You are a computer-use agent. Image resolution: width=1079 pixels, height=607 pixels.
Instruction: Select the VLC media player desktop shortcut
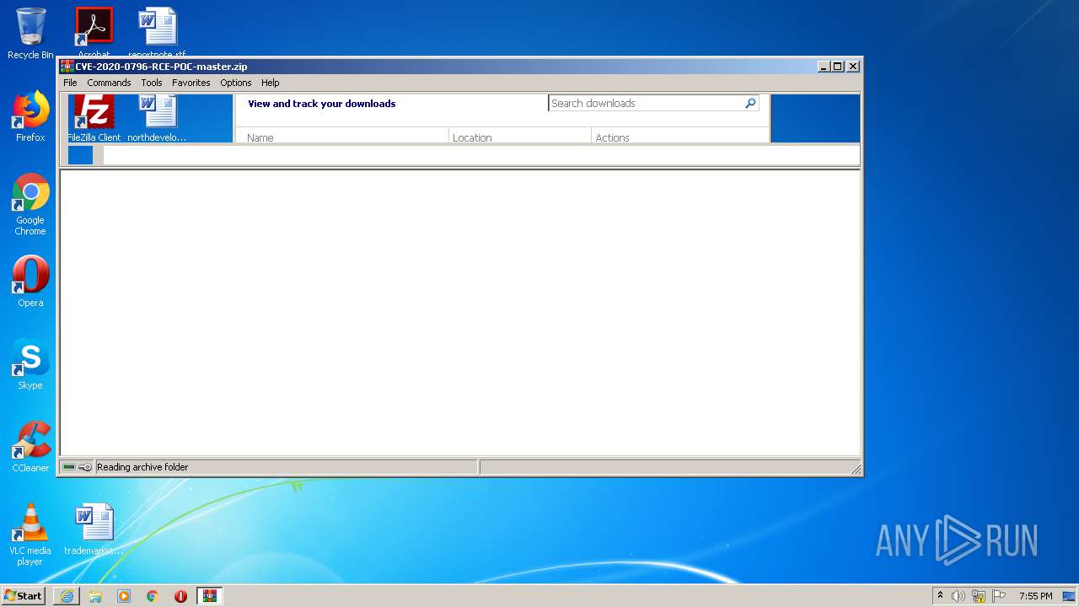click(30, 534)
